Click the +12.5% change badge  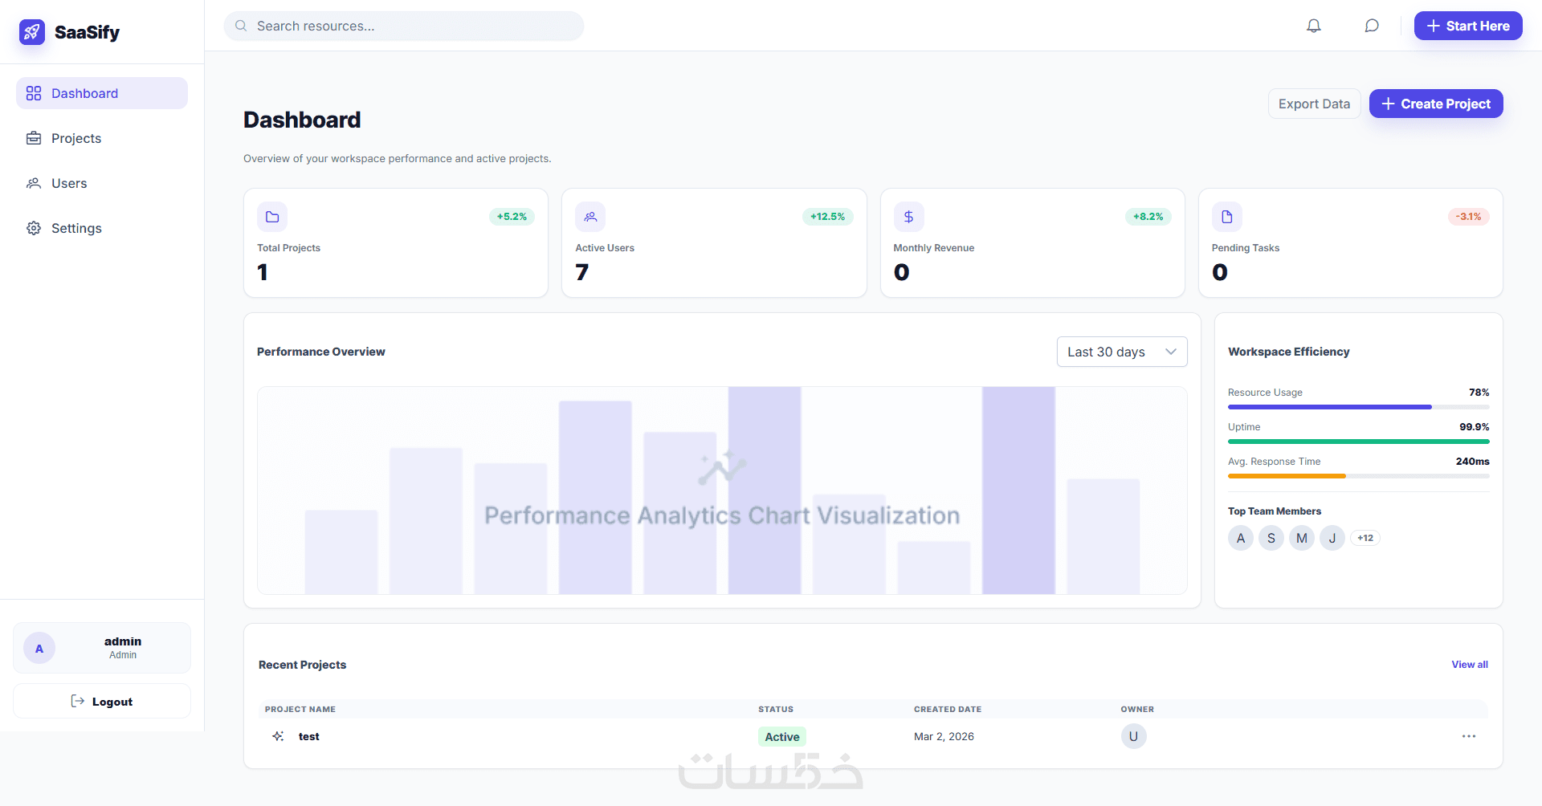(x=828, y=217)
